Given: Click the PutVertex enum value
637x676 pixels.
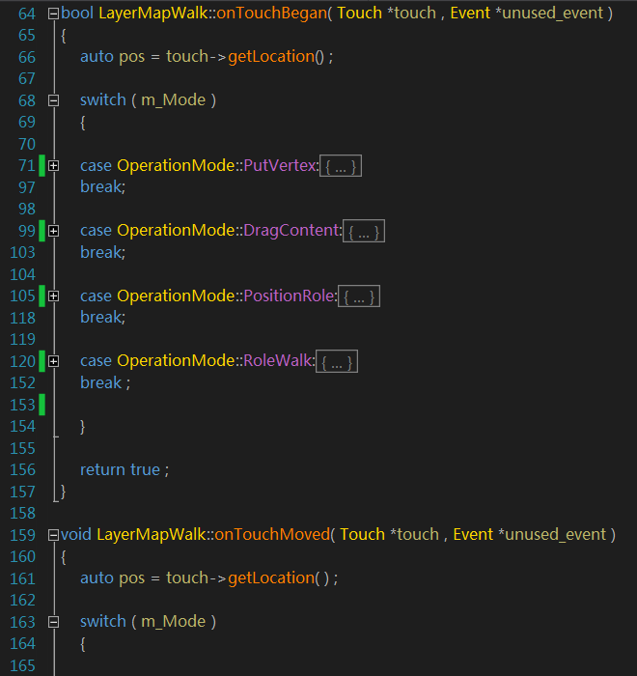Looking at the screenshot, I should 280,165.
